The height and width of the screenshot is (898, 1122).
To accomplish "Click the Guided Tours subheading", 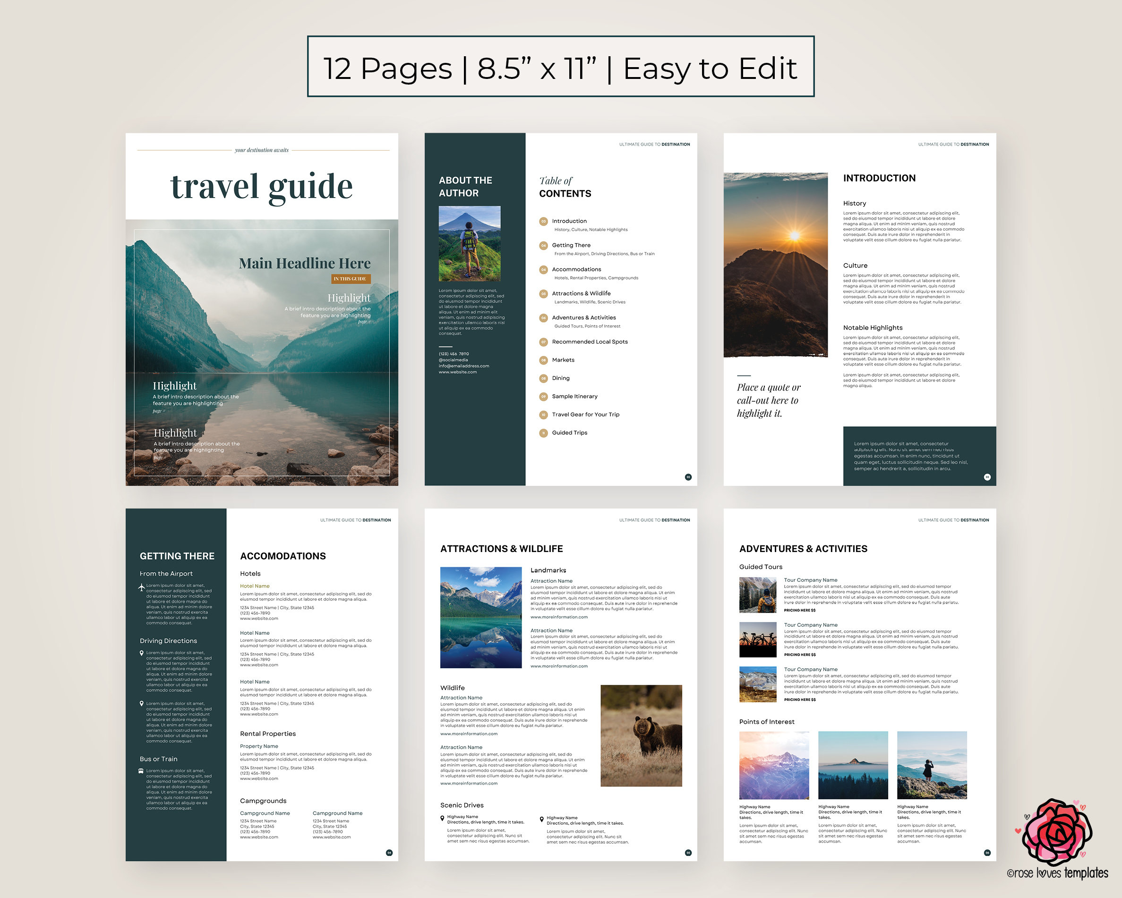I will (760, 567).
